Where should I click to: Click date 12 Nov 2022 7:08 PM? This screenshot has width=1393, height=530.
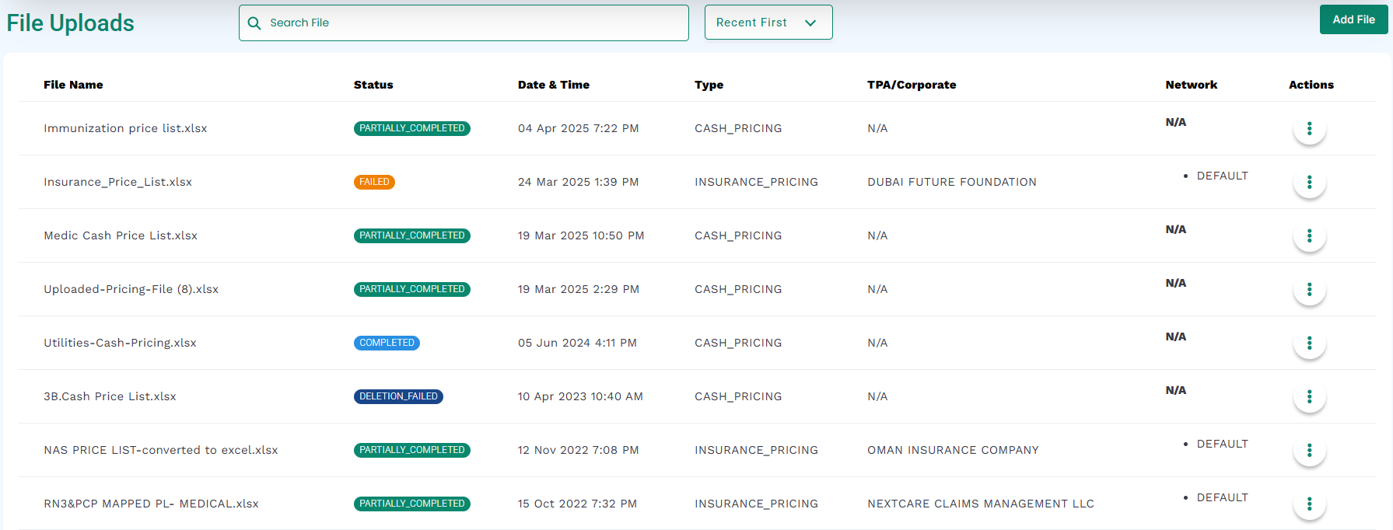pos(578,450)
